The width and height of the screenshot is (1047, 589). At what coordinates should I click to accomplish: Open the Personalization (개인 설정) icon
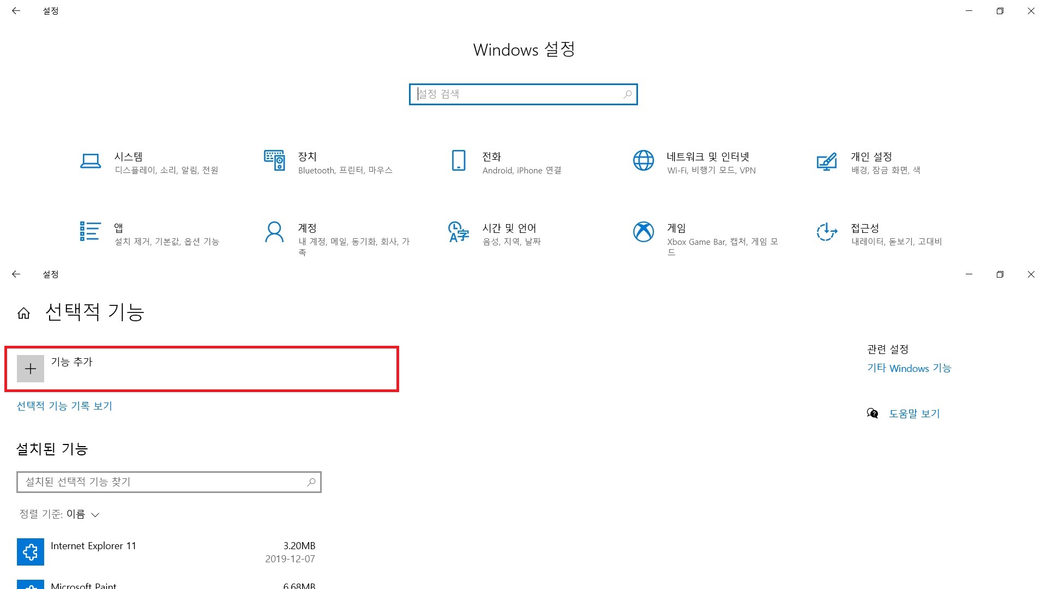pyautogui.click(x=827, y=162)
